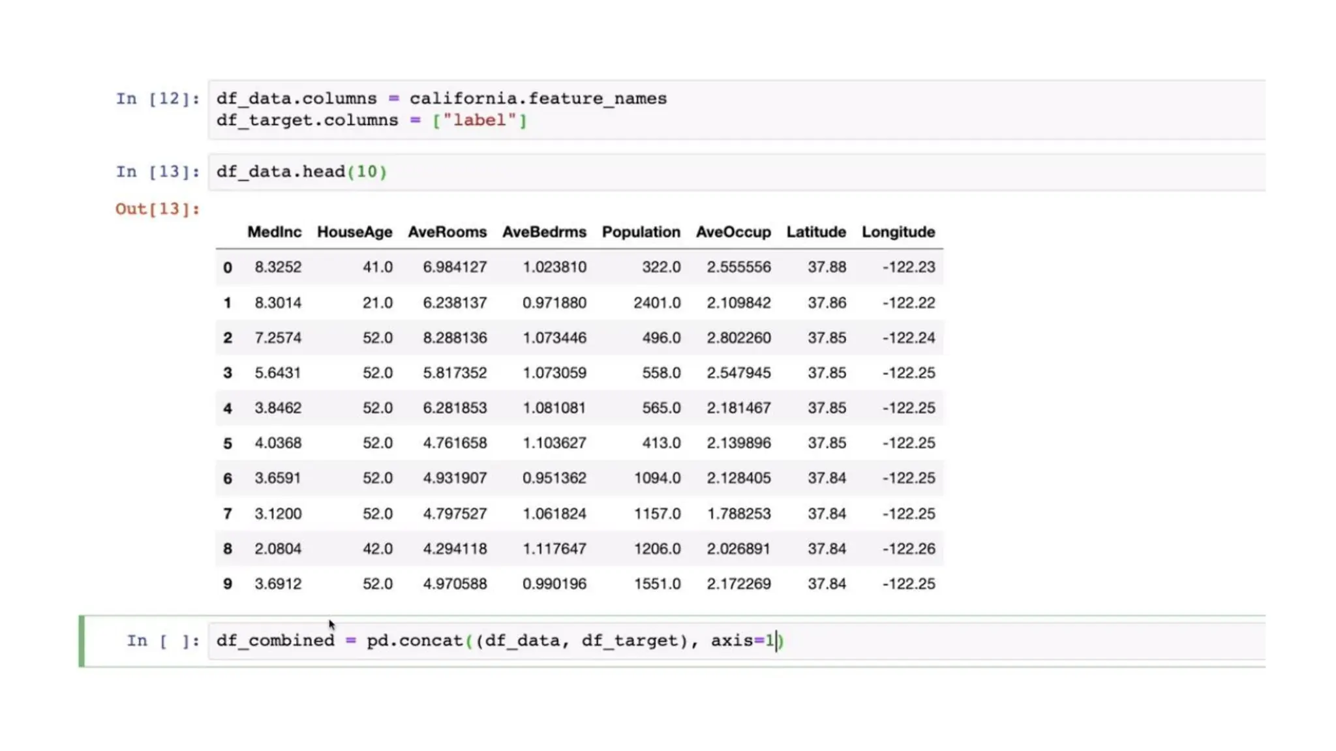Viewport: 1336px width, 751px height.
Task: Click the green selection bar of active cell
Action: click(82, 641)
